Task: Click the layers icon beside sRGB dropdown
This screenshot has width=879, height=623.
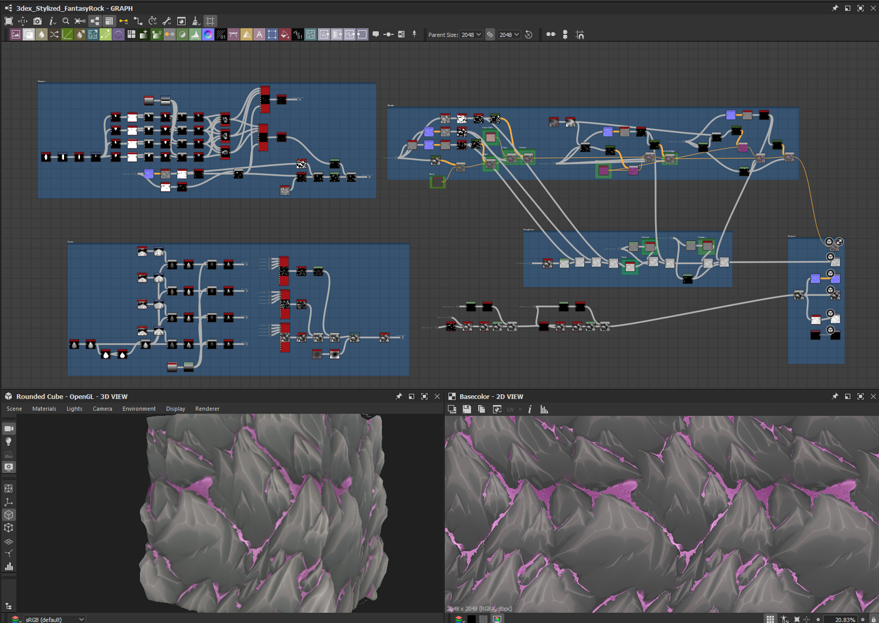Action: 15,619
